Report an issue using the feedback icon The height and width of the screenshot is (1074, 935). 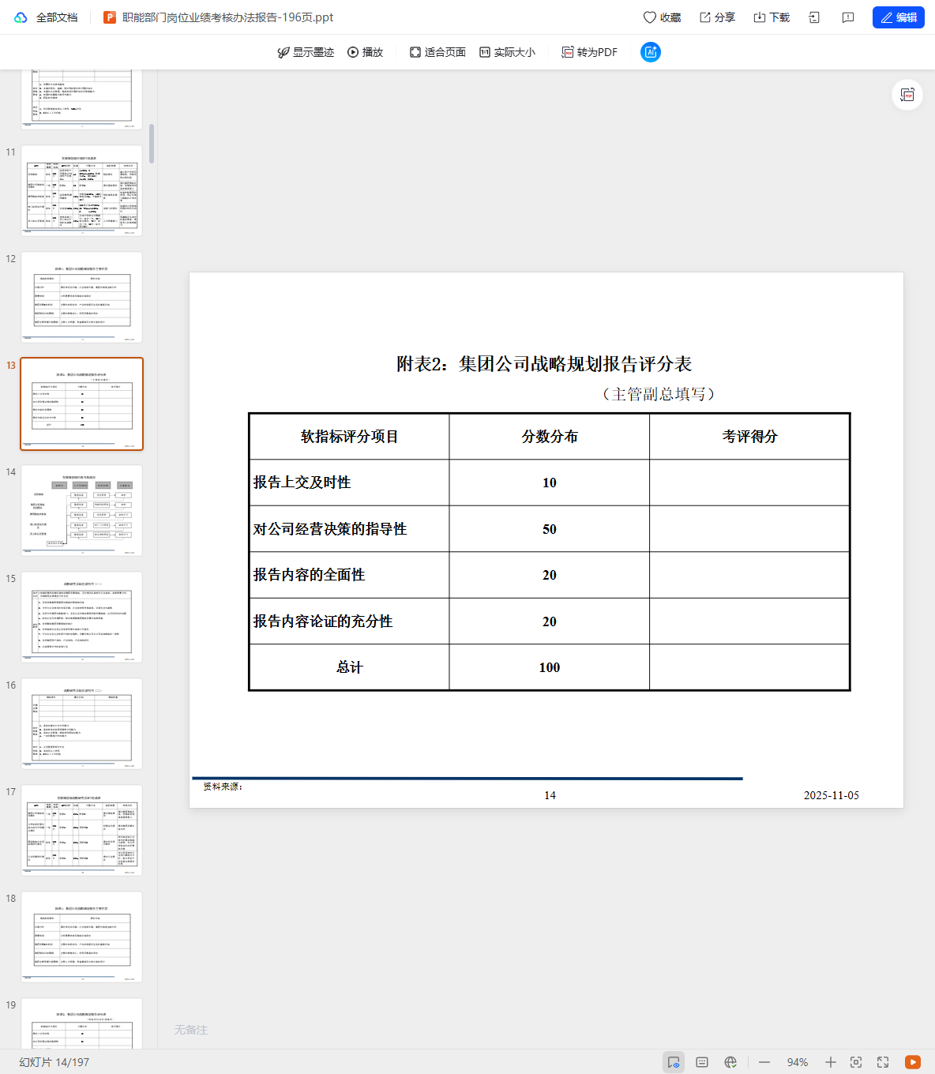click(847, 17)
